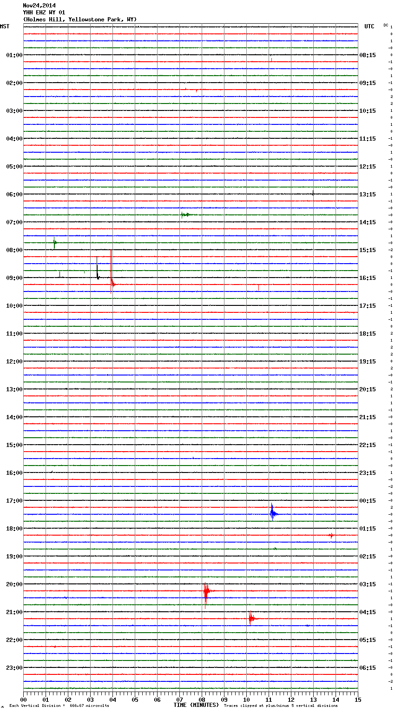Screen dimensions: 395x712
Task: Click the '05' minute tick label
Action: pos(135,699)
